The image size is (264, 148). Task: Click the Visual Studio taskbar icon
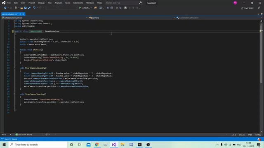(114, 144)
